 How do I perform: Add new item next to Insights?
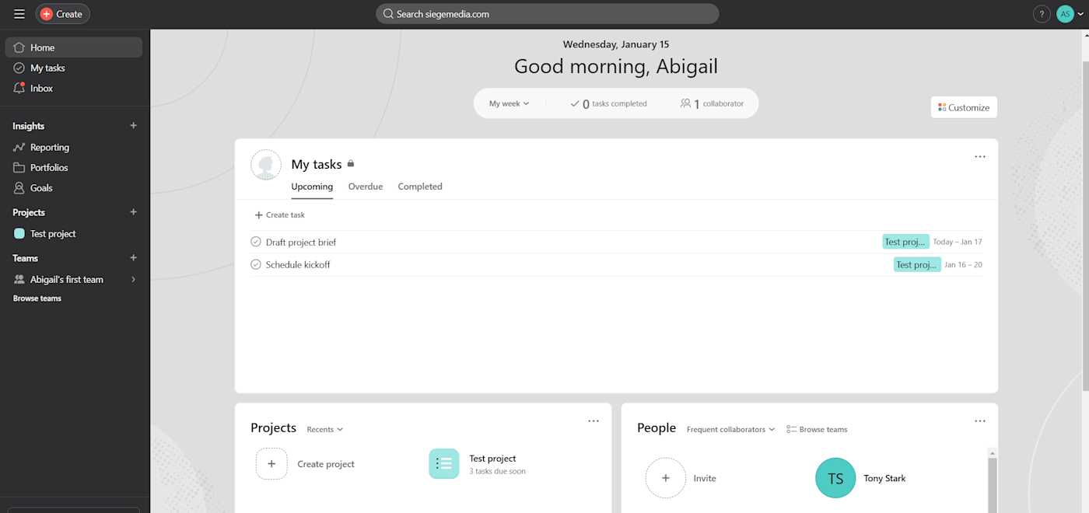point(133,125)
